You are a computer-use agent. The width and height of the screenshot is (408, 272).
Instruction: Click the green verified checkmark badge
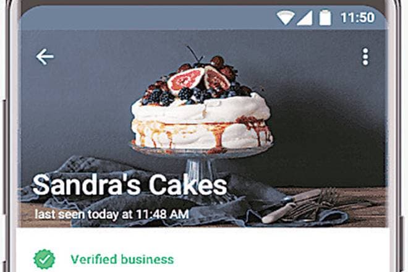click(45, 259)
